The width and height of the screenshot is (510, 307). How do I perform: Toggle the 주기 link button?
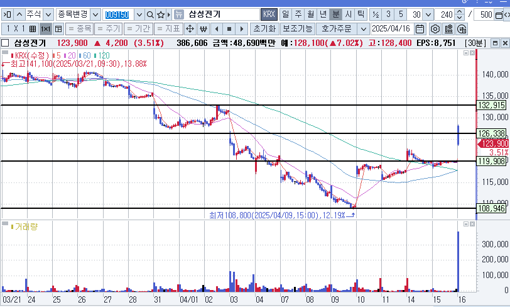[x=109, y=29]
